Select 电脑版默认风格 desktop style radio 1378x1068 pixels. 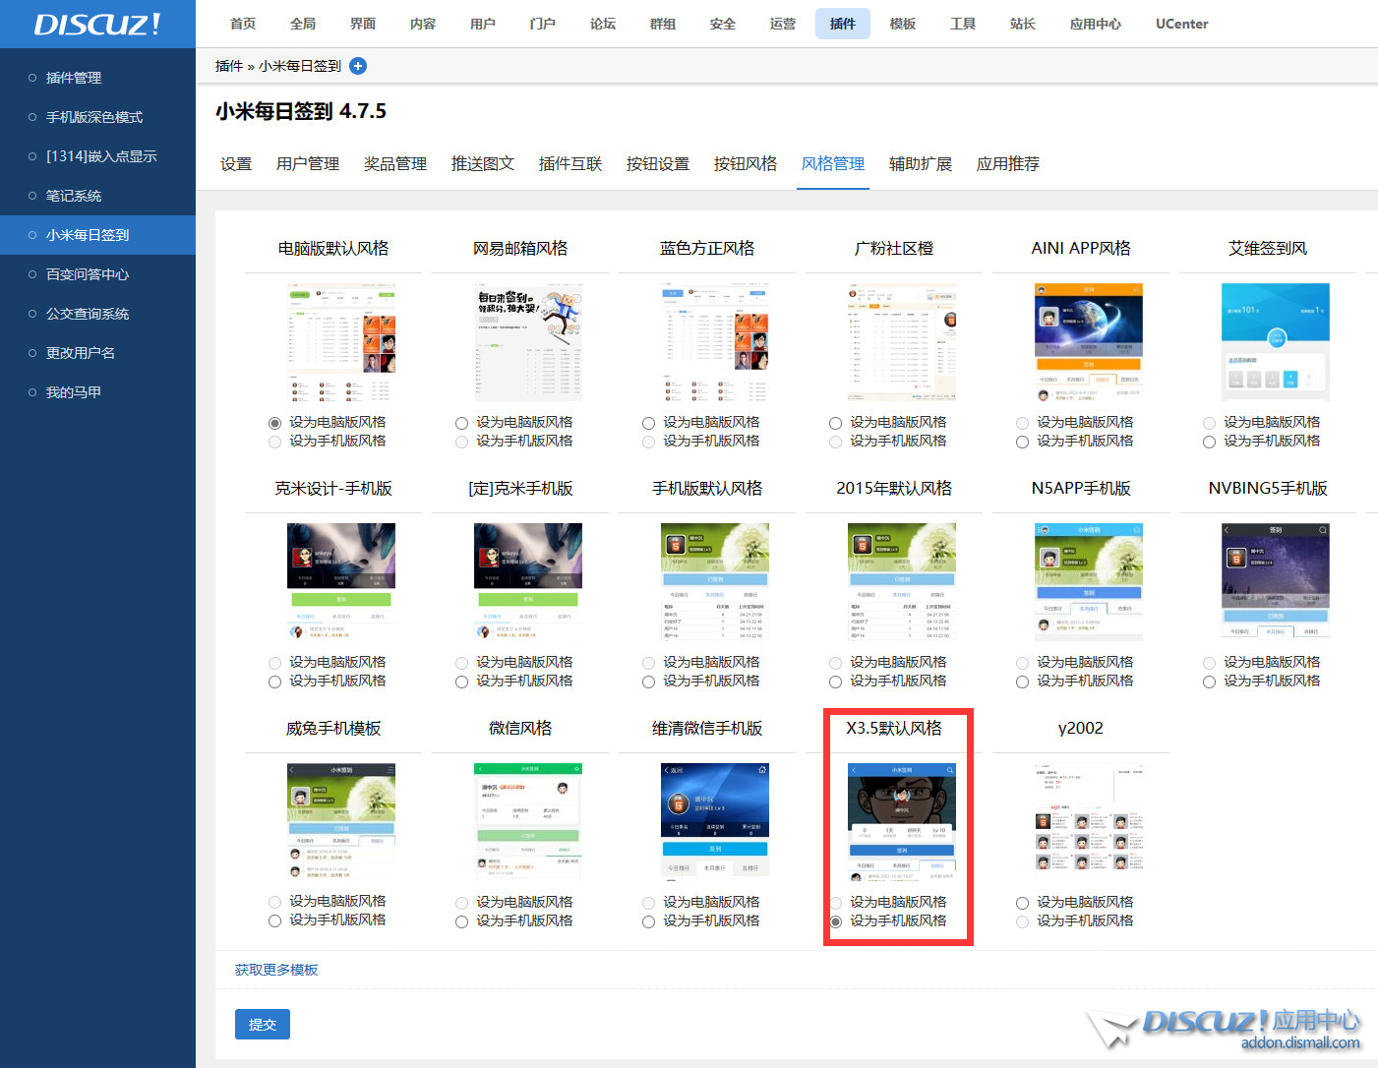coord(274,423)
